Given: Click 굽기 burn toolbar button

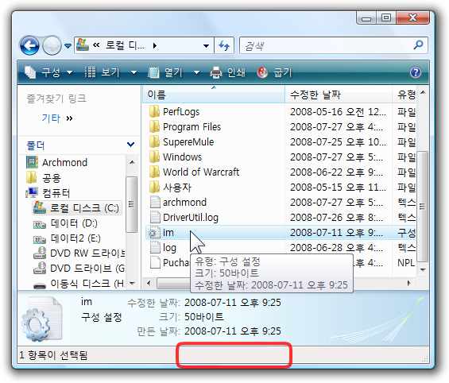Looking at the screenshot, I should [x=274, y=72].
